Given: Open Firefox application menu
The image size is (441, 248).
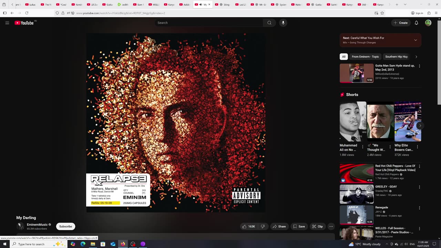Looking at the screenshot, I should [436, 13].
